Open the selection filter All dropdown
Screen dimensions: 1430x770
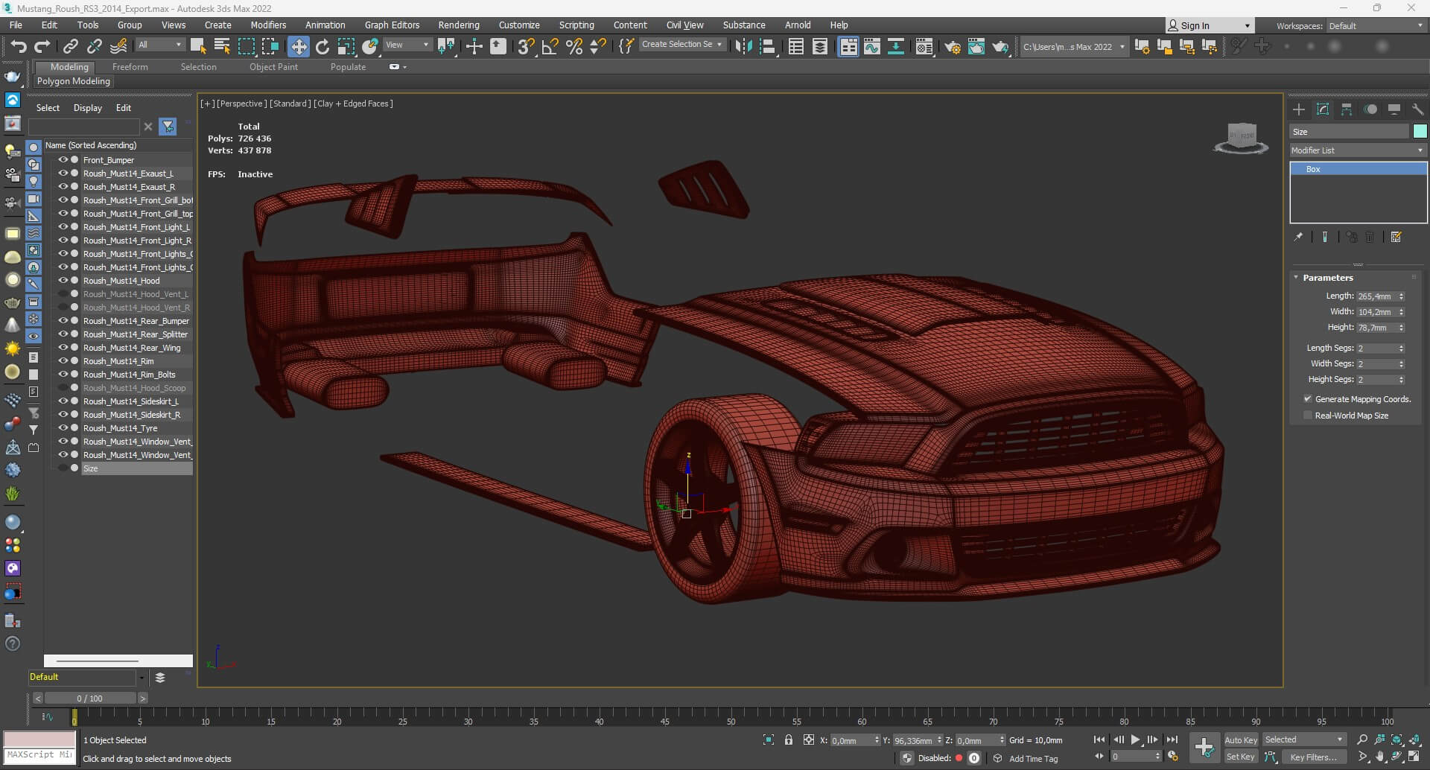click(159, 45)
